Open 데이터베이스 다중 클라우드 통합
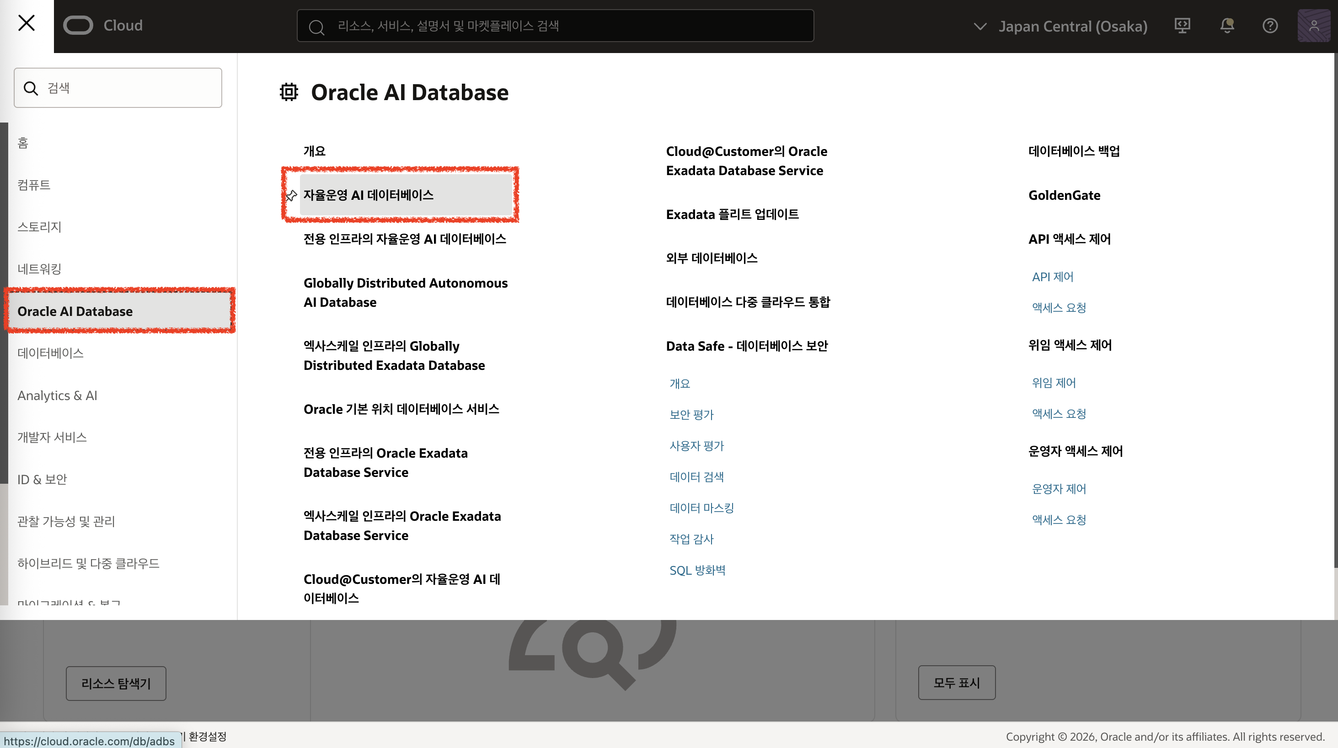The width and height of the screenshot is (1338, 748). pos(748,302)
